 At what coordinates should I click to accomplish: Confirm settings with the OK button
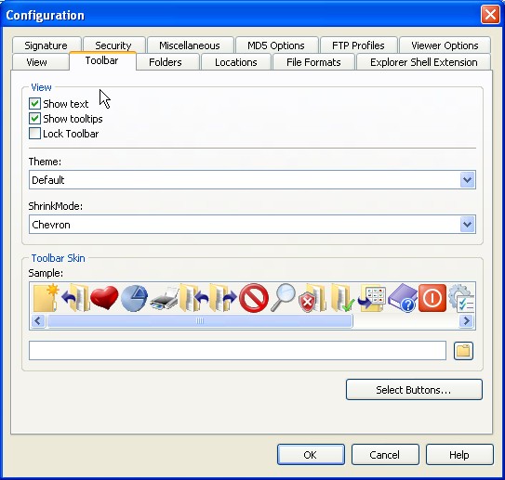(x=311, y=455)
